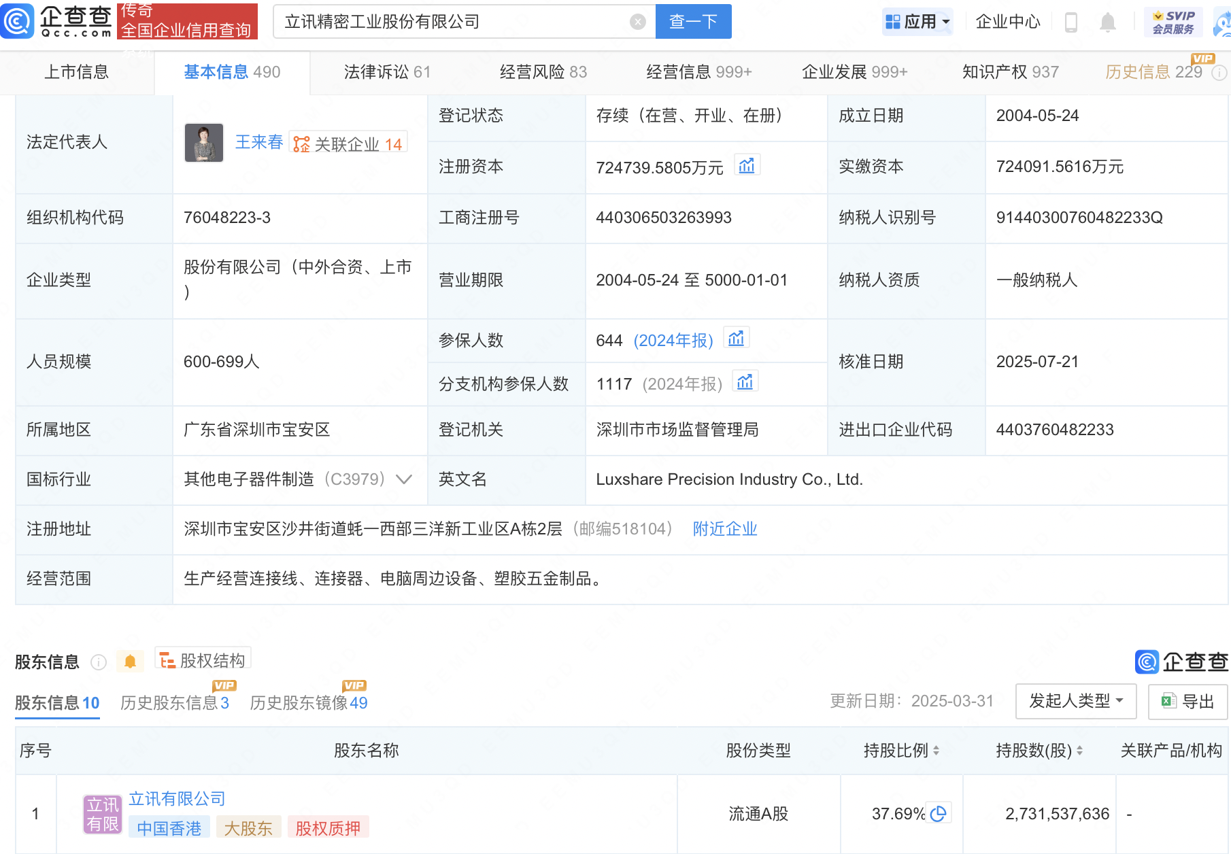Click the 深圳市市场监督管理局 registry cell
Screen dimensions: 1231x854
pos(706,430)
